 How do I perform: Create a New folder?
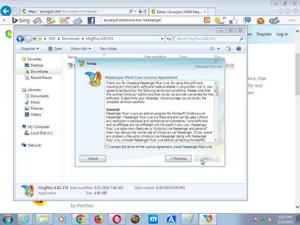(x=108, y=49)
